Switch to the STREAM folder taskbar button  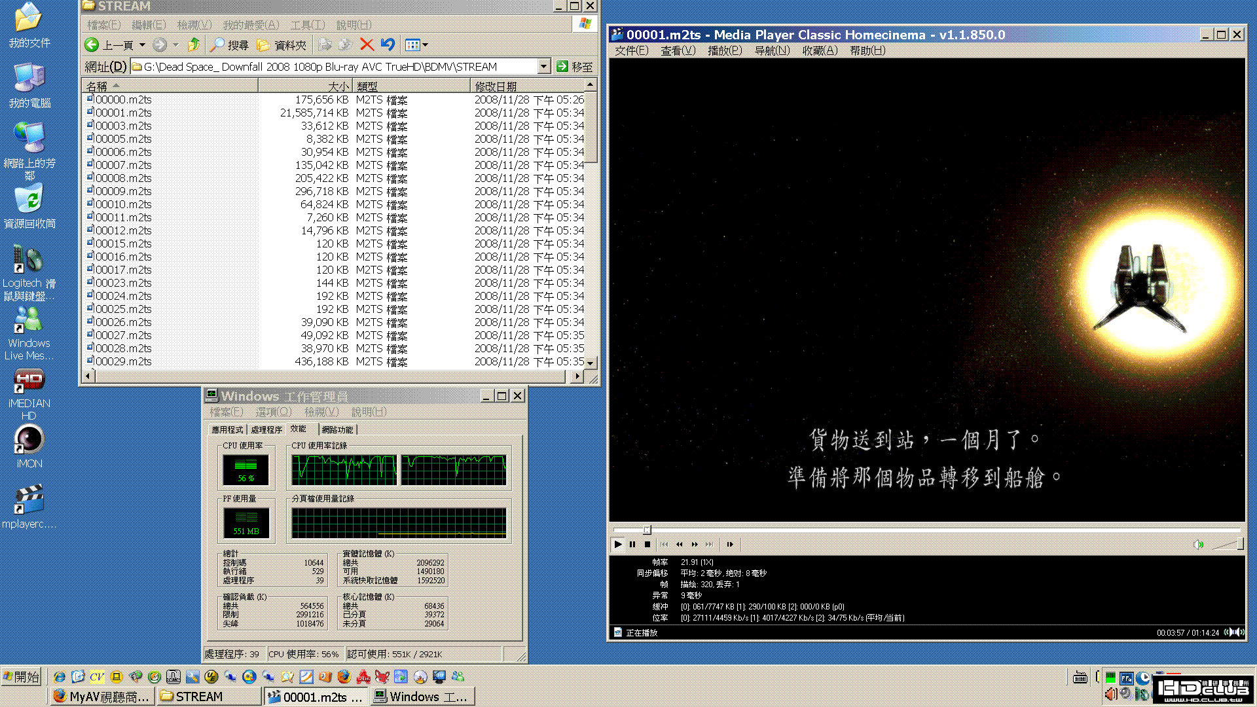[209, 697]
